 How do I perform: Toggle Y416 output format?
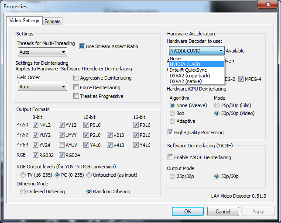pos(136,145)
